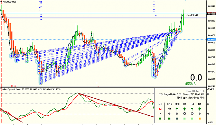Image resolution: width=216 pixels, height=125 pixels.
Task: Click the orange square under D1
Action: 200,118
